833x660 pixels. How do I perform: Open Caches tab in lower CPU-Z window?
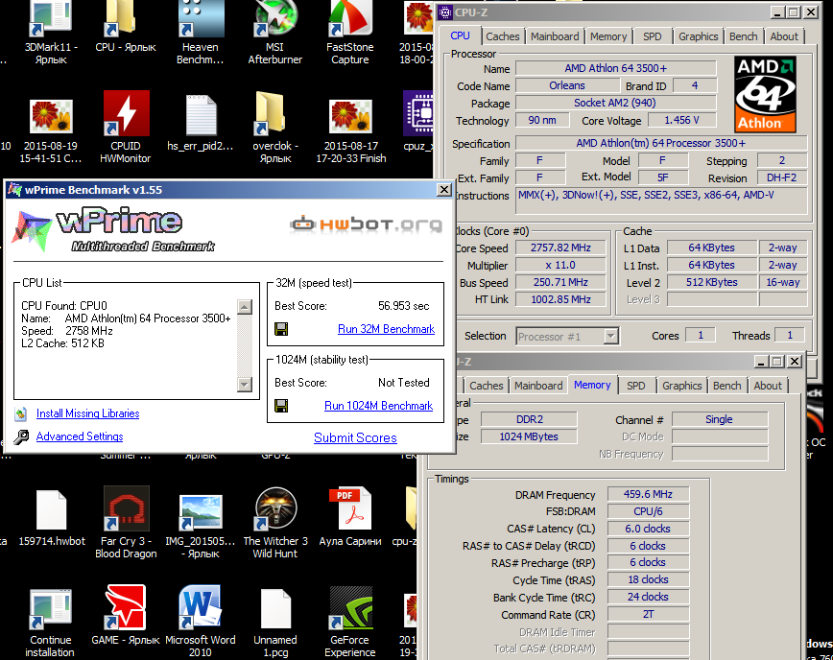pos(487,386)
